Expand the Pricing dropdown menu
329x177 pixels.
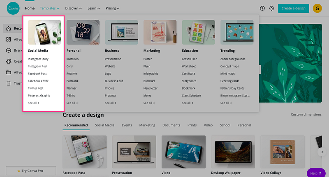pos(112,8)
